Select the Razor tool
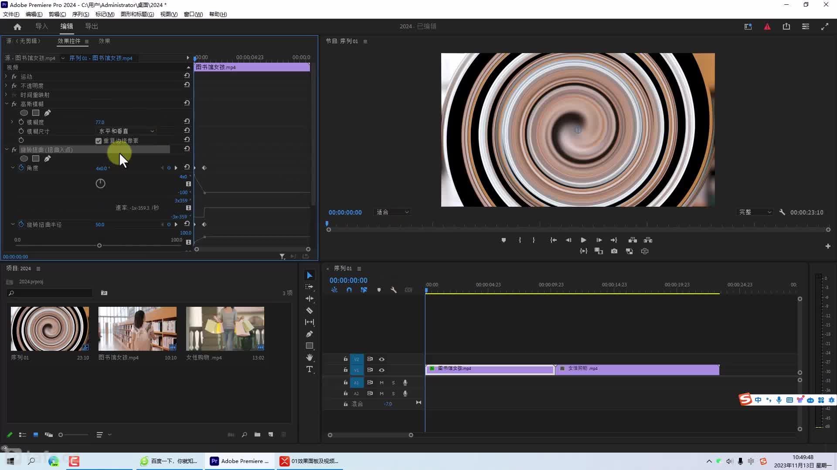Screen dimensions: 837x470 tap(310, 310)
